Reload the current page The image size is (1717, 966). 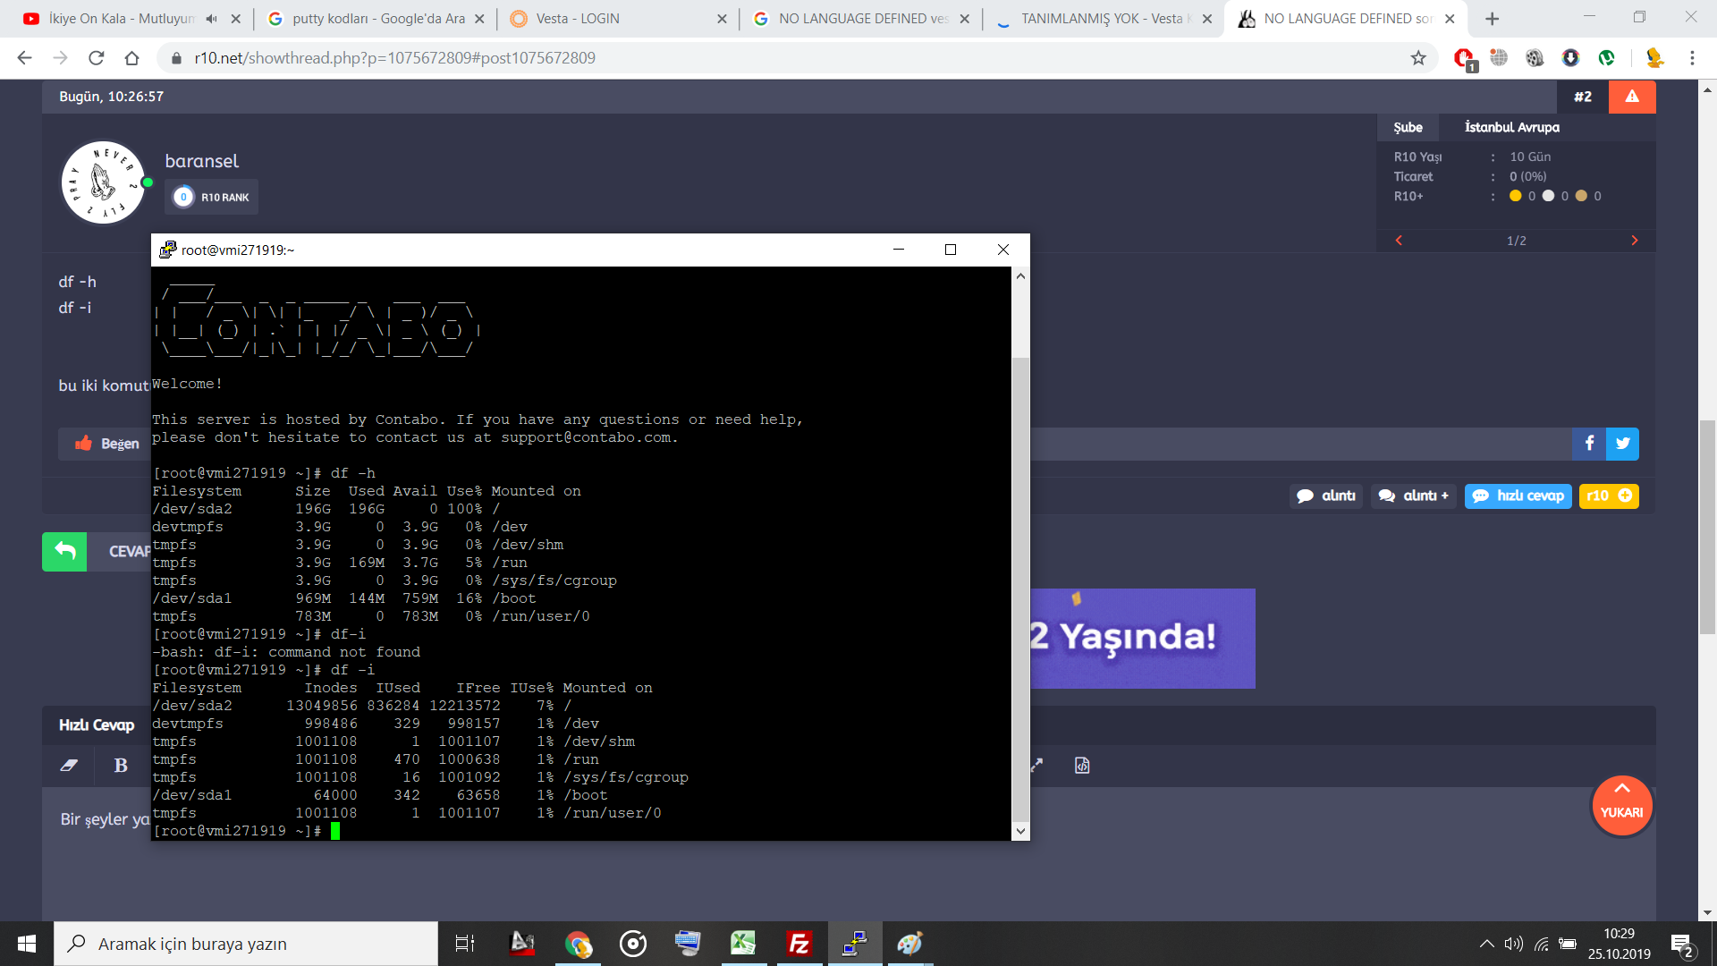click(97, 58)
